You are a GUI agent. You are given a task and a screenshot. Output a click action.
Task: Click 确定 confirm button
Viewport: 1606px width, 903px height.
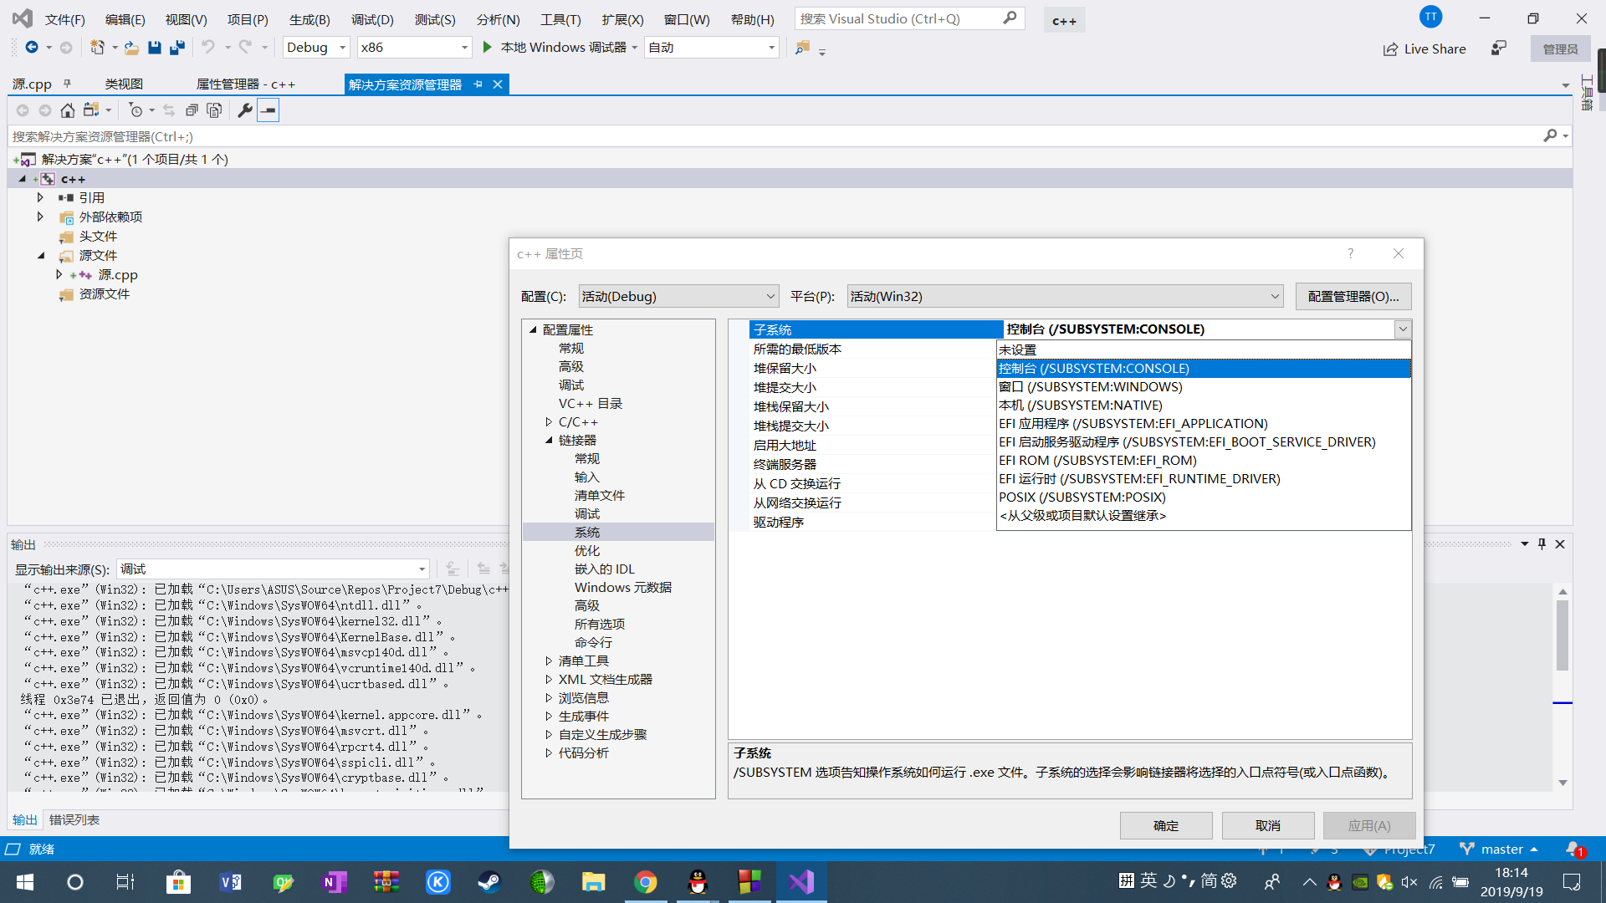tap(1168, 824)
